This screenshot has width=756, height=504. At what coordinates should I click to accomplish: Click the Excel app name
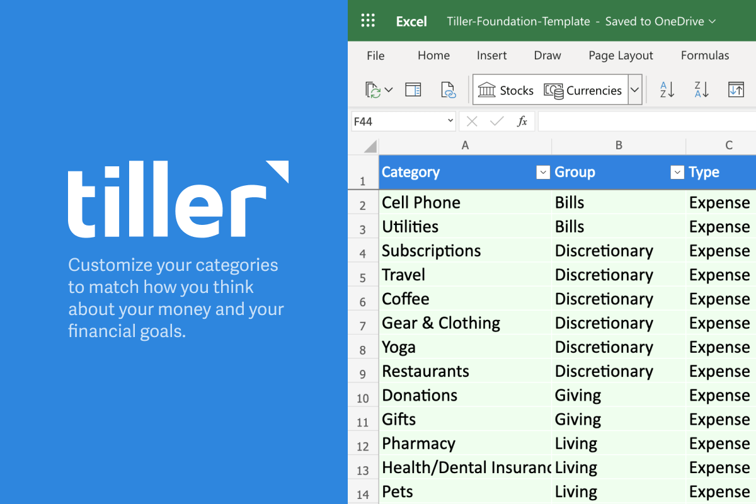(411, 21)
